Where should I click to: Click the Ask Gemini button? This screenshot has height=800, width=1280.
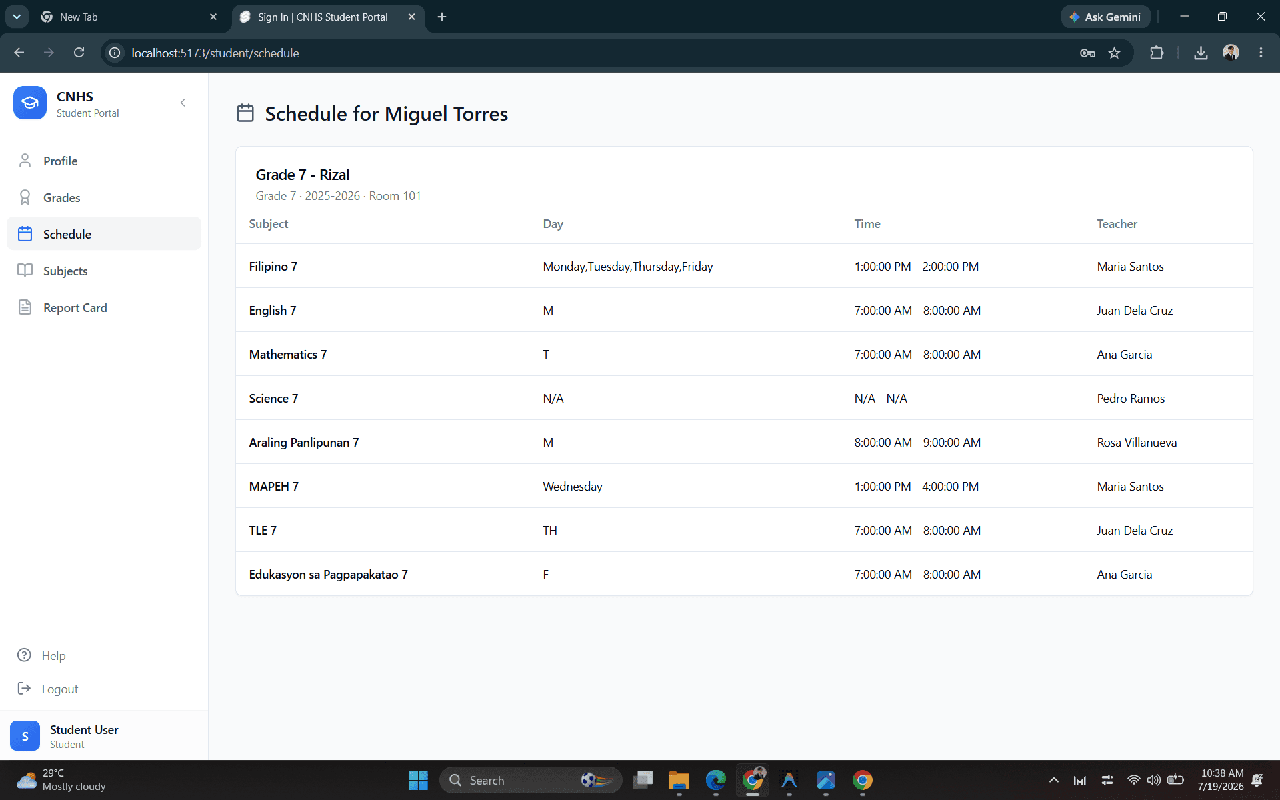point(1105,17)
